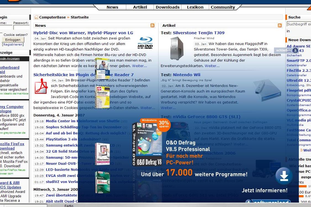The width and height of the screenshot is (311, 207).
Task: Click the ComputerBase breadcrumb link
Action: (52, 17)
